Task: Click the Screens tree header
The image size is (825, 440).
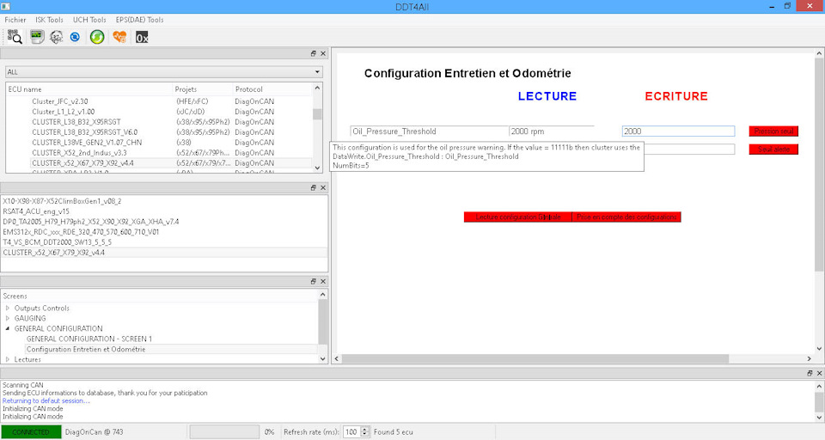Action: pos(159,296)
